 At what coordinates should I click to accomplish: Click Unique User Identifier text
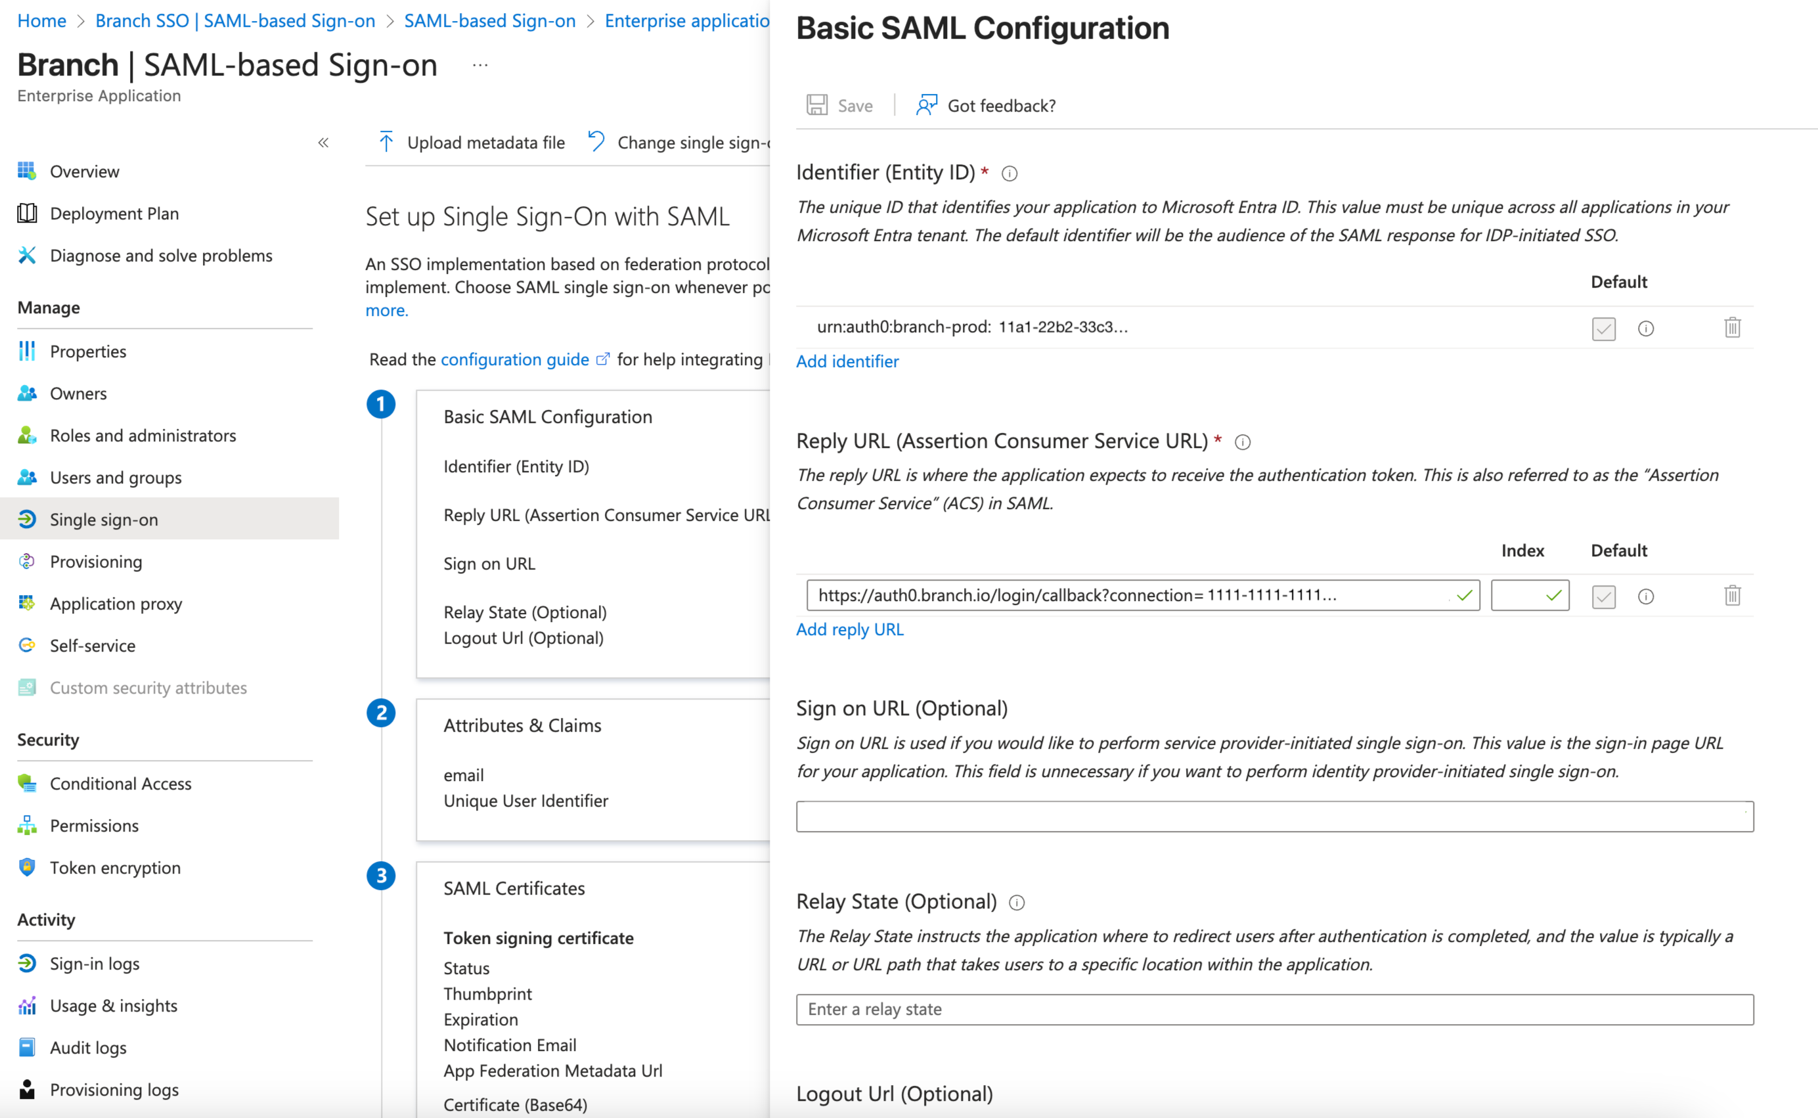525,800
